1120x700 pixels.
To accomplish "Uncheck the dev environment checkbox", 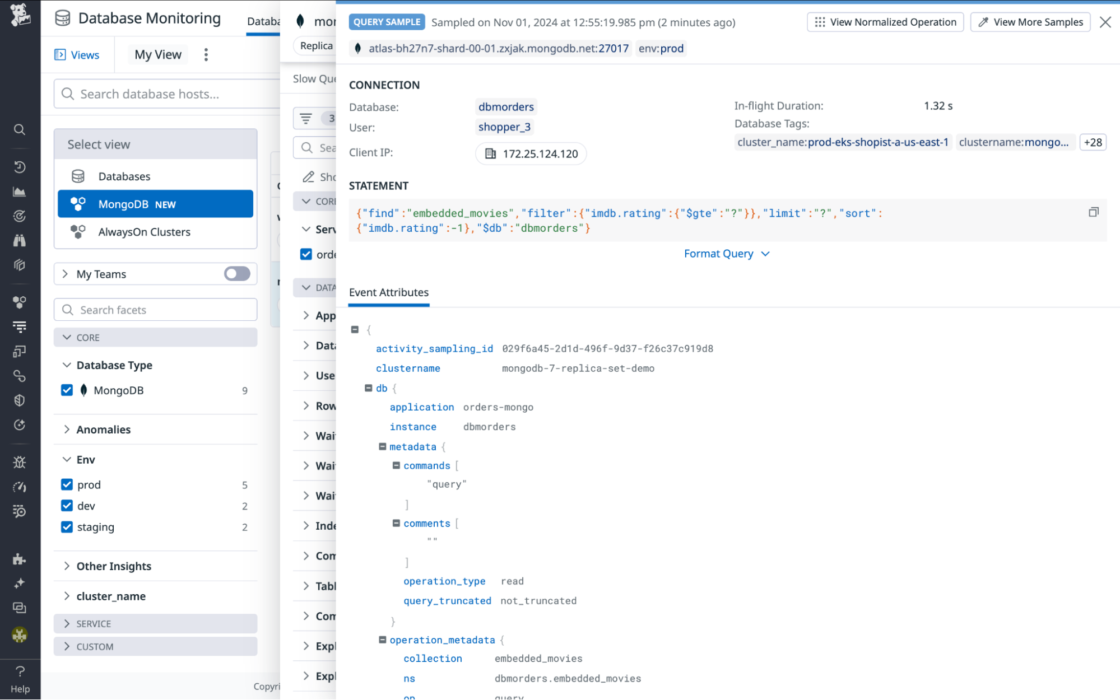I will [67, 506].
